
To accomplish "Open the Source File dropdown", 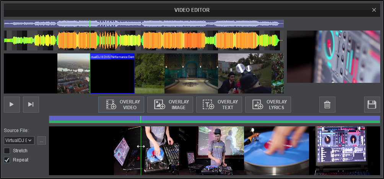I will pos(19,140).
